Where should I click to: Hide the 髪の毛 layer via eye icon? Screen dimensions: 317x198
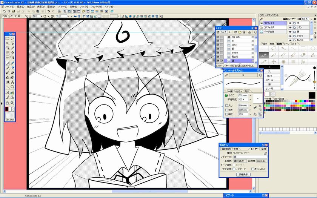[x=218, y=57]
